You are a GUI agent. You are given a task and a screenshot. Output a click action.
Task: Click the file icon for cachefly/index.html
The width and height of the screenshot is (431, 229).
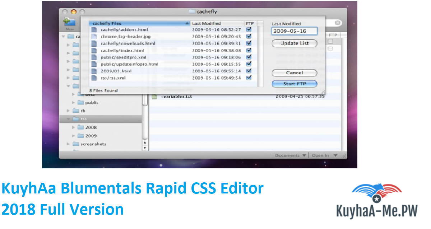click(x=94, y=51)
